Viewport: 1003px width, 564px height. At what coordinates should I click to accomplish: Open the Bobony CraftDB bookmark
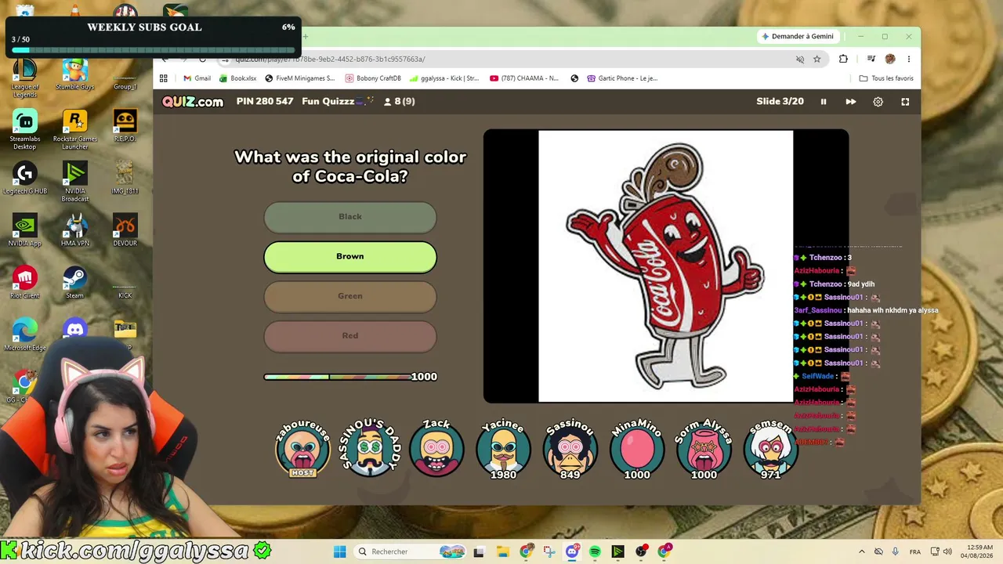[x=373, y=78]
